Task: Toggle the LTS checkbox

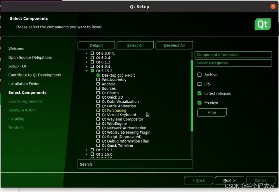Action: coord(200,84)
